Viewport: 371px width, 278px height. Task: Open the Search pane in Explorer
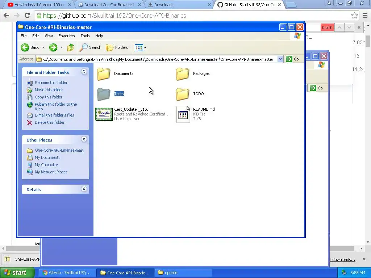[90, 47]
